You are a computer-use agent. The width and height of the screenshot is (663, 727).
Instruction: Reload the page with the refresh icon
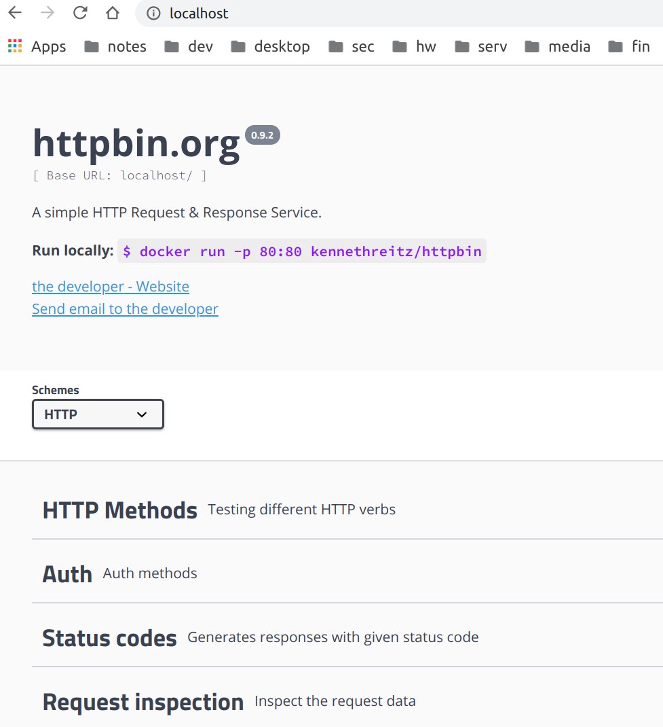[80, 12]
